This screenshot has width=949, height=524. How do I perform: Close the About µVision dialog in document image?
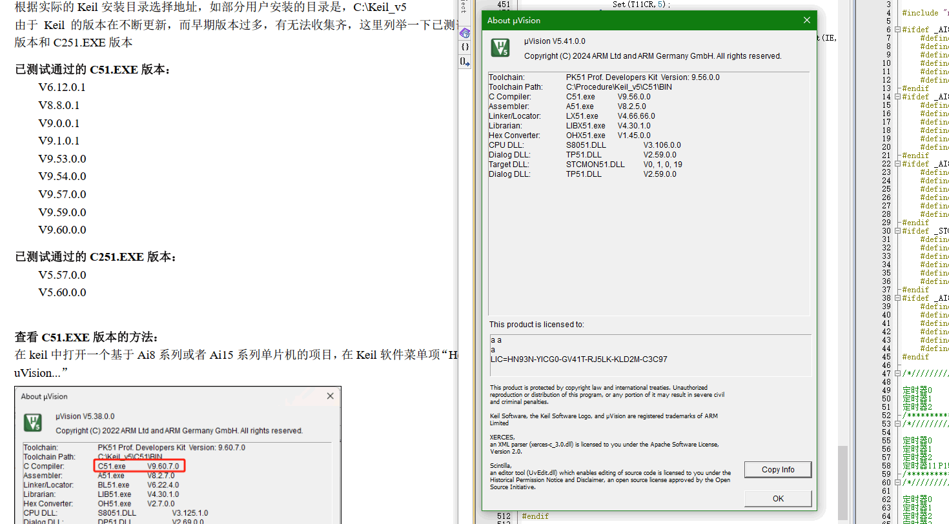coord(331,396)
